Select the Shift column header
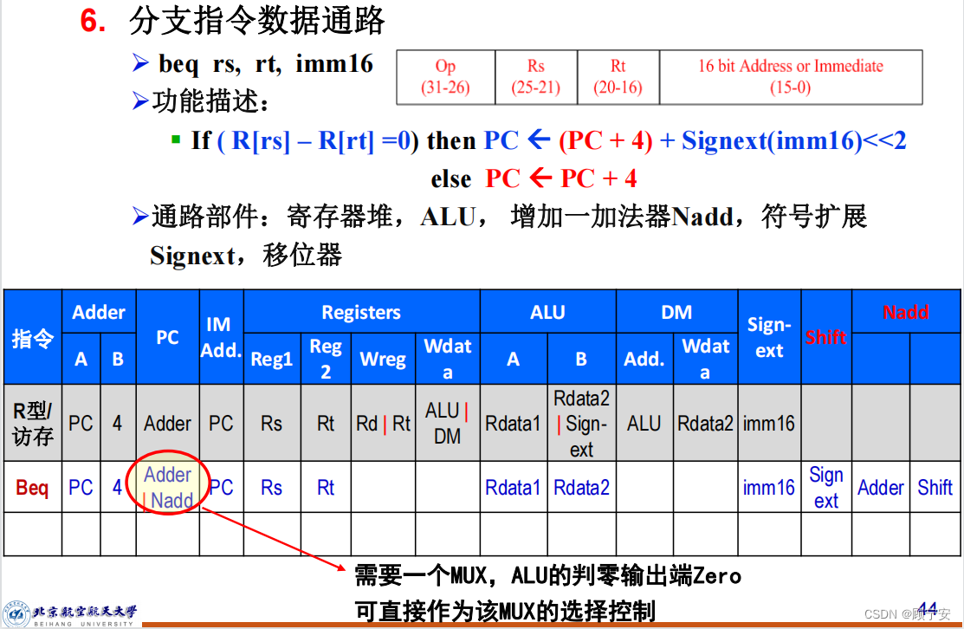 (x=825, y=336)
